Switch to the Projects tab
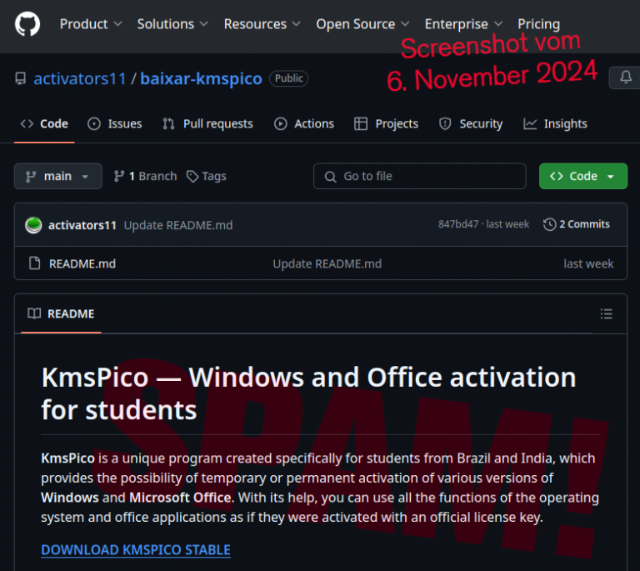The height and width of the screenshot is (571, 640). point(386,123)
